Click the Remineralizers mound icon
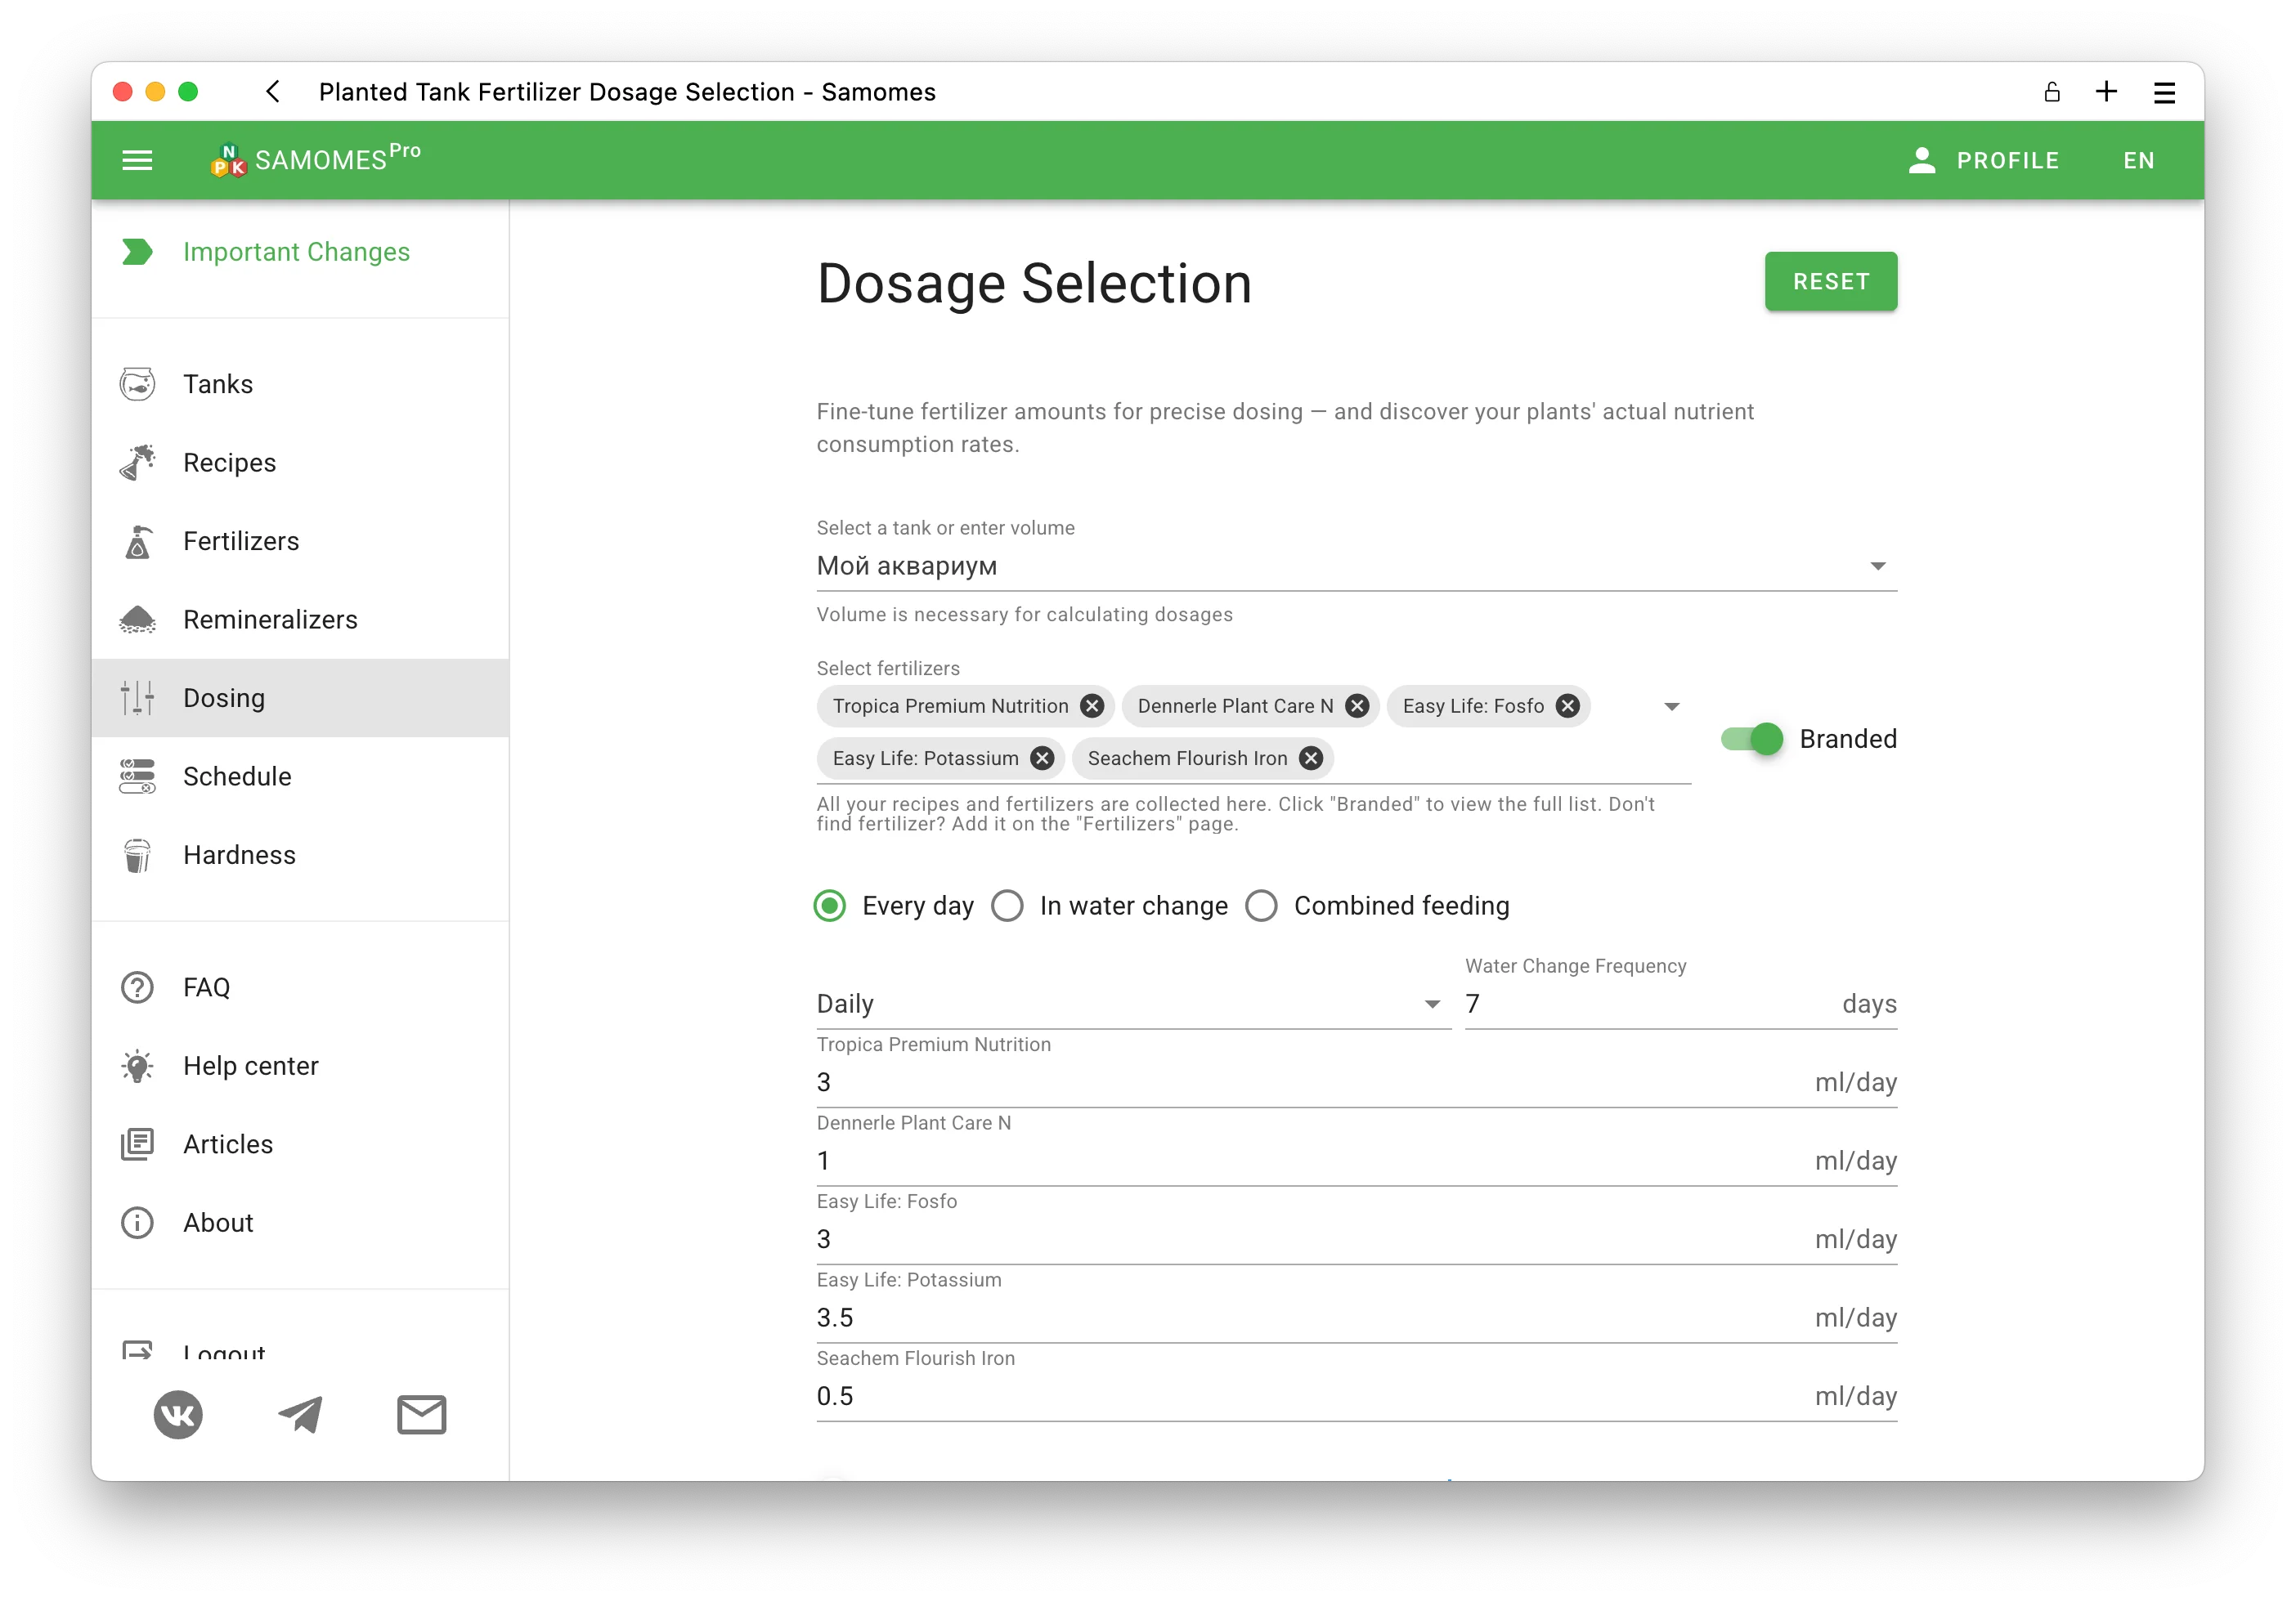The height and width of the screenshot is (1602, 2296). click(137, 620)
